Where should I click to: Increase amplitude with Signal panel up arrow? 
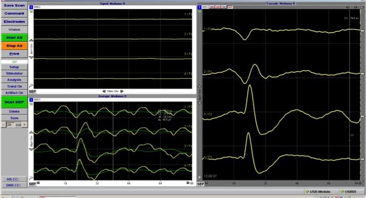[31, 40]
